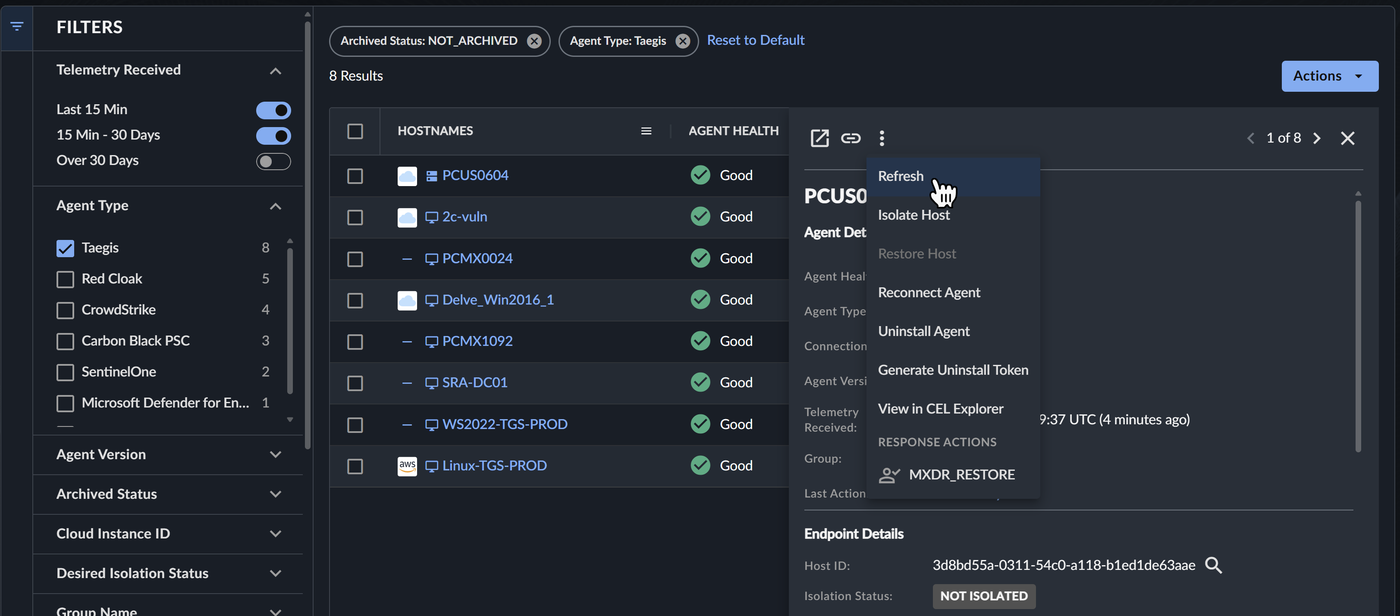Click the cloud icon beside 2c-vuln
This screenshot has width=1400, height=616.
pyautogui.click(x=407, y=217)
